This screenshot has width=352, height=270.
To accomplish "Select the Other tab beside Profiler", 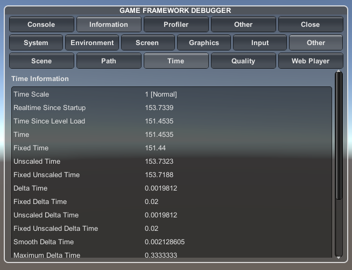I will (x=243, y=24).
